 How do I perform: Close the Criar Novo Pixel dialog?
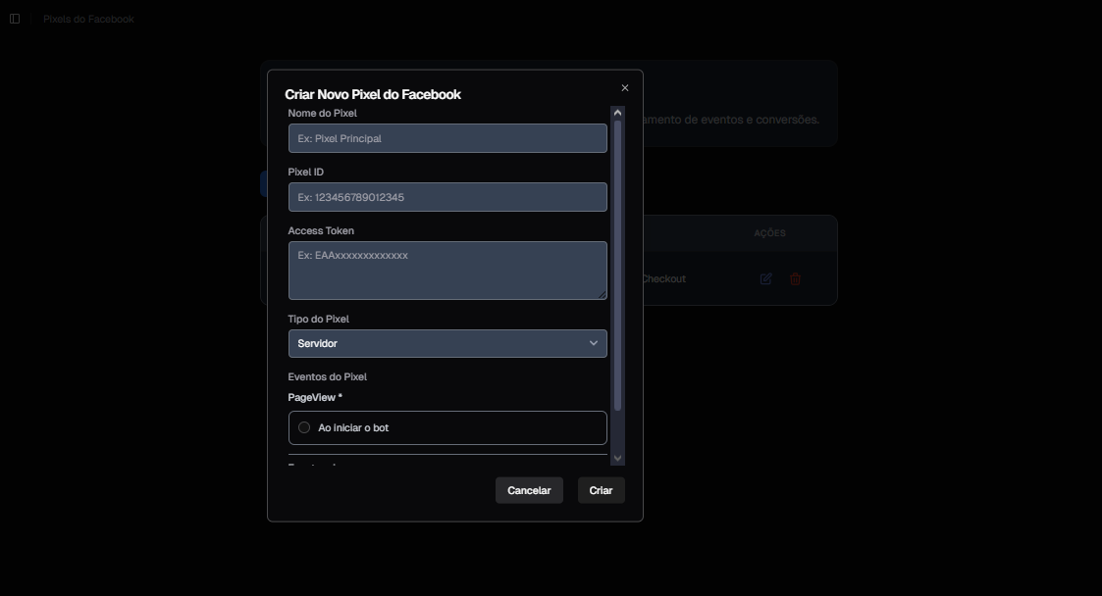click(625, 88)
